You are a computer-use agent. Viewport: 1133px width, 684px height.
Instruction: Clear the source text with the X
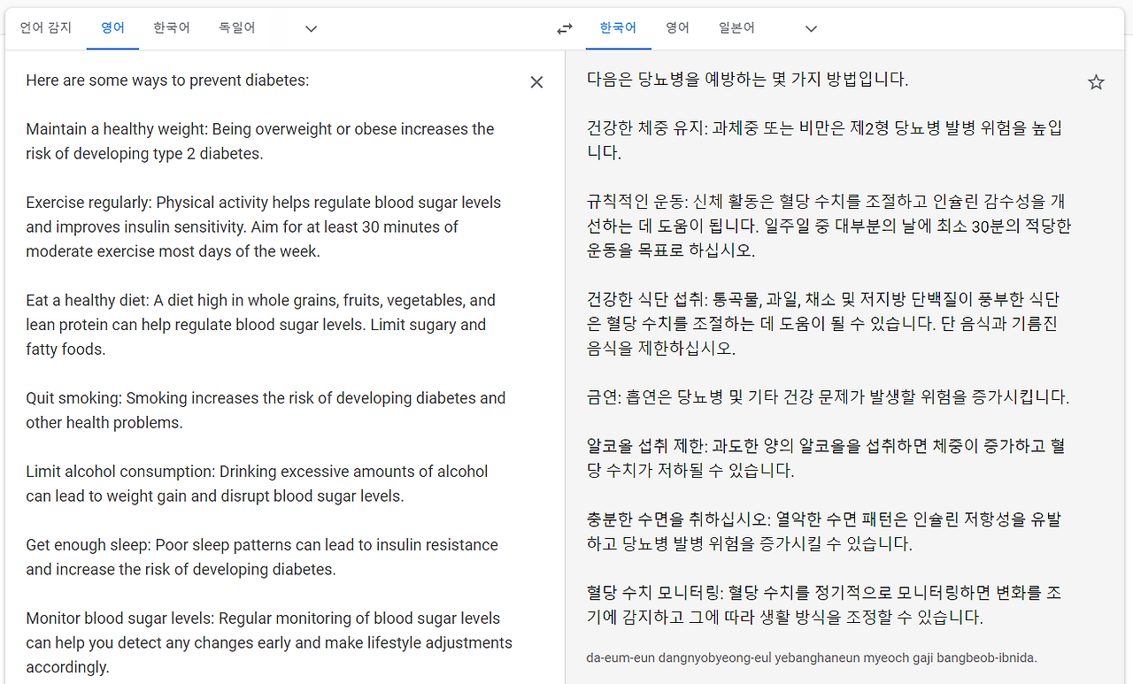536,82
